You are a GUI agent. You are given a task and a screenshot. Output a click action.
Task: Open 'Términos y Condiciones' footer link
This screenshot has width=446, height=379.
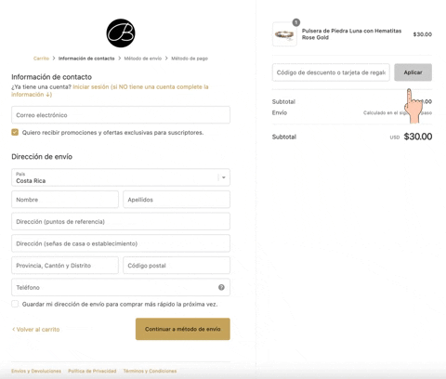(x=150, y=371)
